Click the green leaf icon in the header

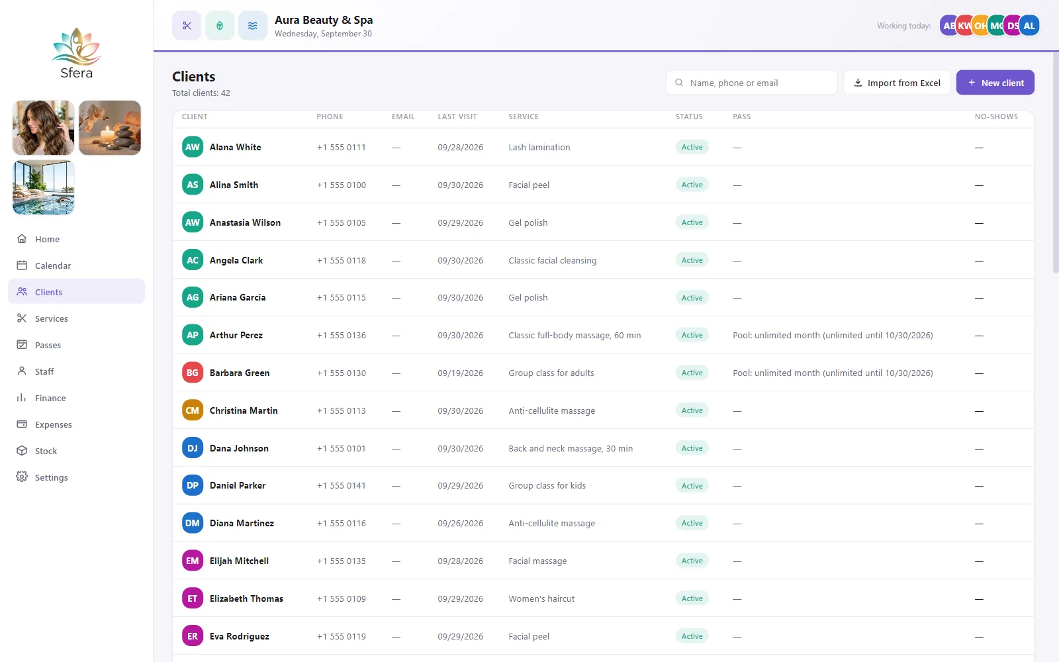pos(220,26)
